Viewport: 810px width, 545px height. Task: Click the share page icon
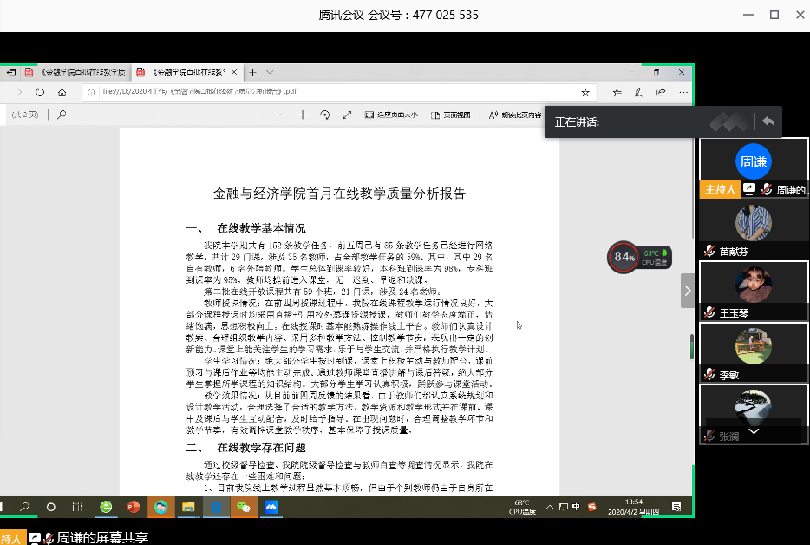(x=661, y=93)
